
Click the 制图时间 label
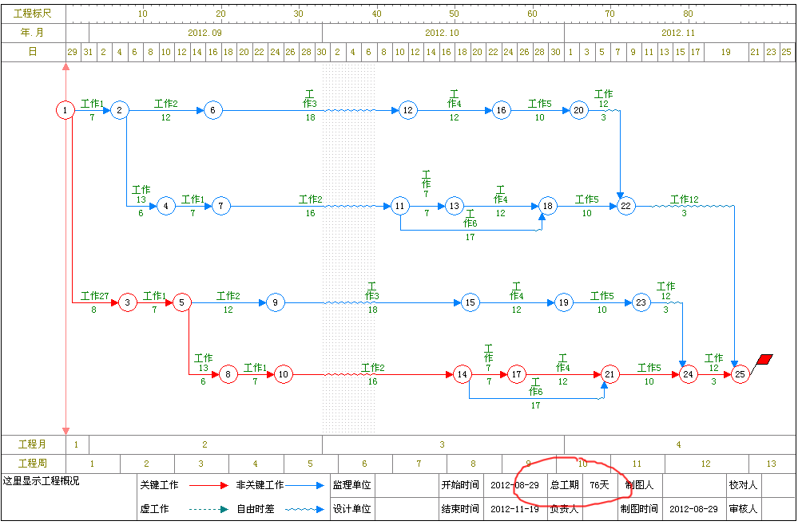click(639, 509)
